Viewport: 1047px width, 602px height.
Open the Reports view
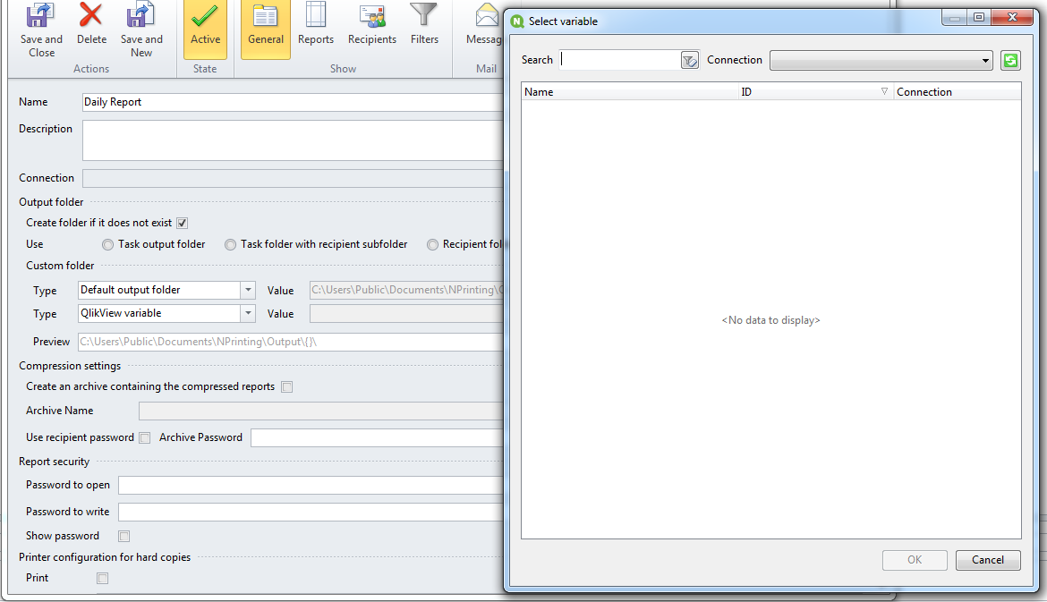315,25
